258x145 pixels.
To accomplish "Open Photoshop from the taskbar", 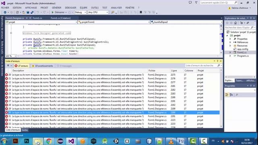I will [x=27, y=141].
